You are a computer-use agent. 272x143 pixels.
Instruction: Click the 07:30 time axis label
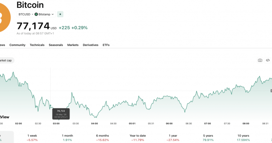(x=227, y=123)
